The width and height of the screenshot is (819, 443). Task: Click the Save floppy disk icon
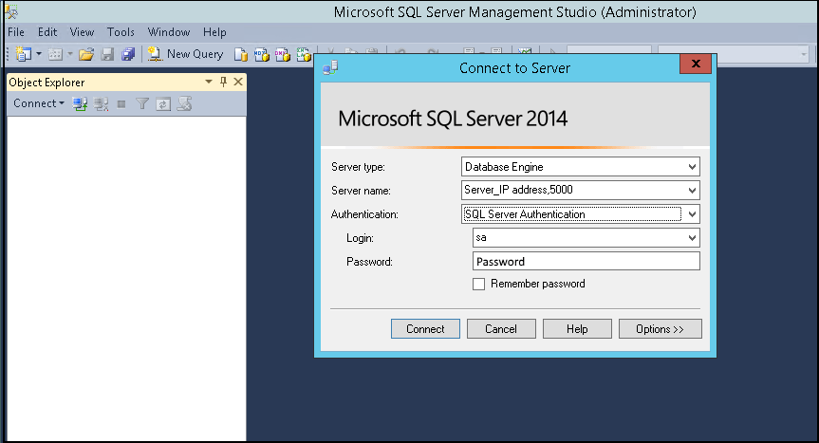coord(107,54)
